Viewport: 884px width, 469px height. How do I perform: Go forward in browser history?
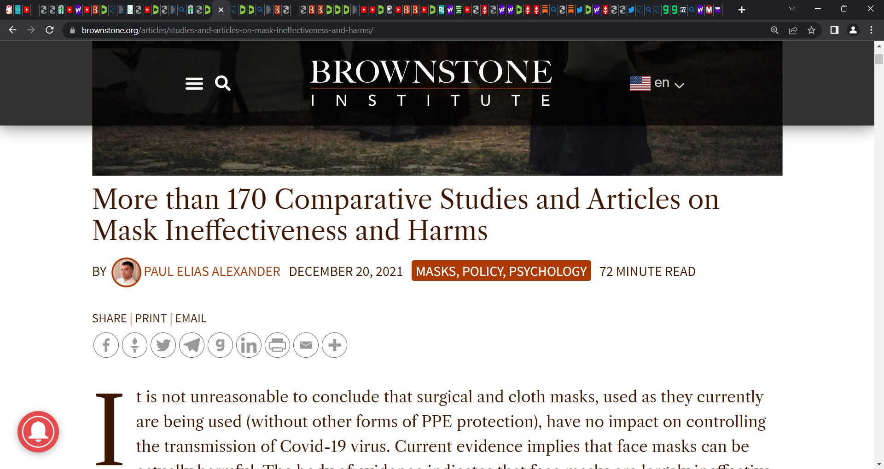pos(31,30)
